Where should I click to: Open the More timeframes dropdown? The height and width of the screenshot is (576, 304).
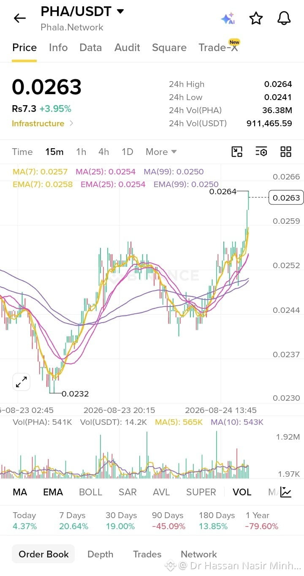[x=161, y=152]
